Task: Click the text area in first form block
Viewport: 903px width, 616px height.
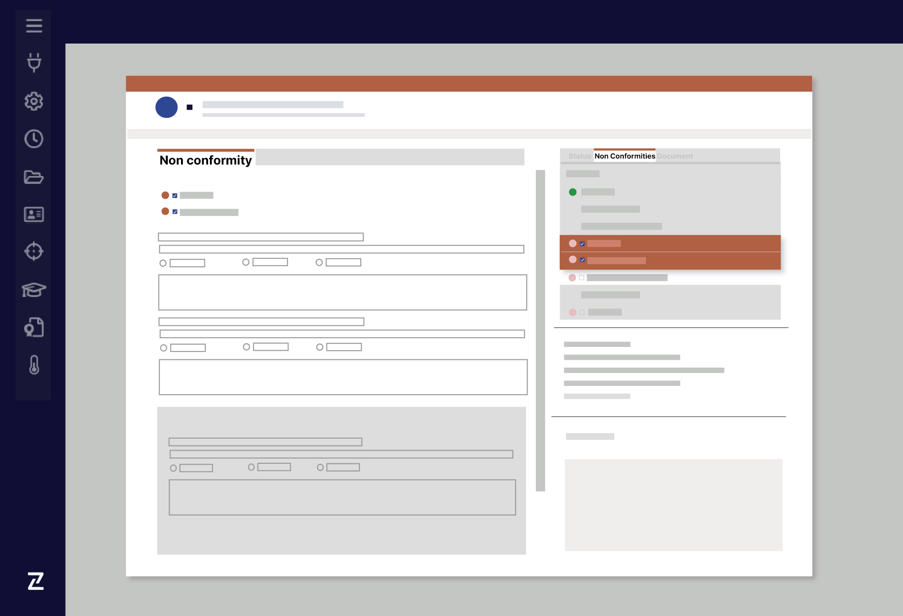Action: [342, 292]
